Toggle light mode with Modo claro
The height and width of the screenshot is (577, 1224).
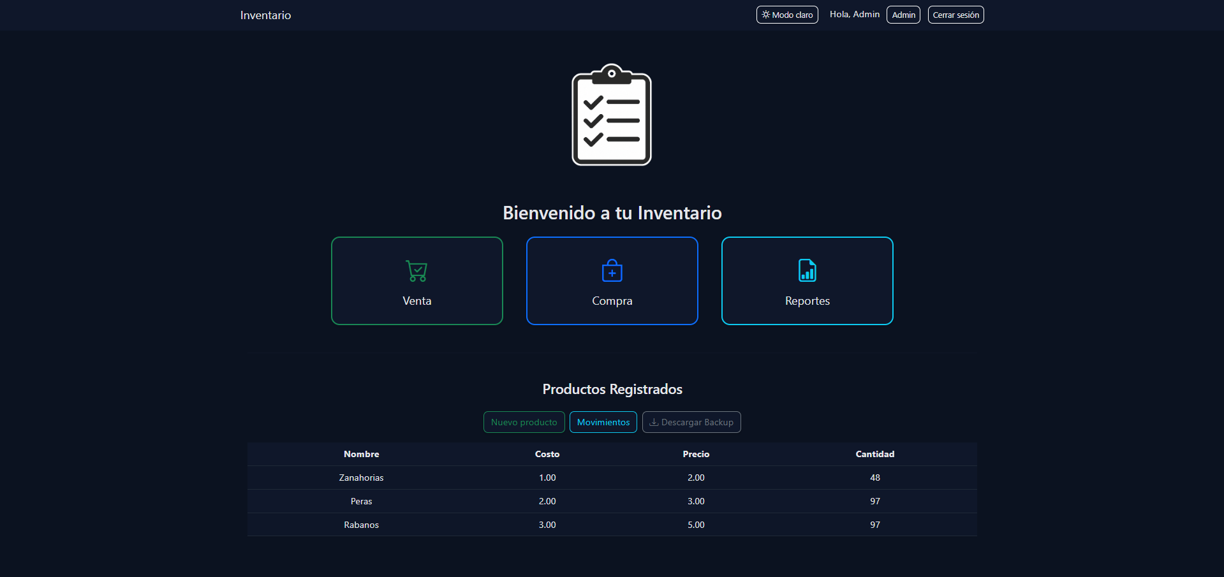click(x=787, y=14)
